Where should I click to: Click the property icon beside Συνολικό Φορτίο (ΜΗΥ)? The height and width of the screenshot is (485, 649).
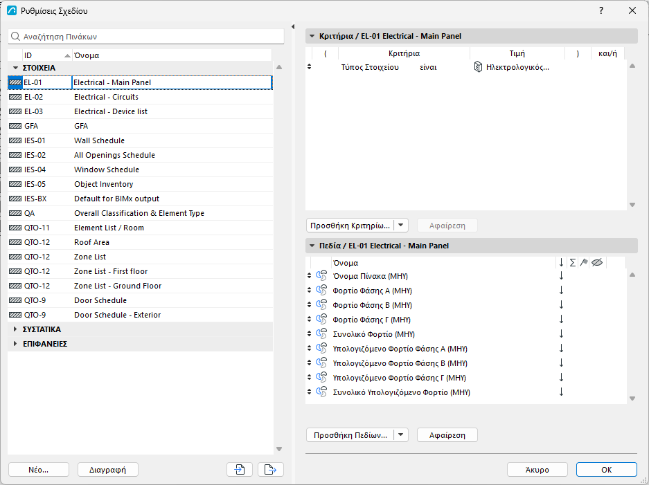pos(321,333)
